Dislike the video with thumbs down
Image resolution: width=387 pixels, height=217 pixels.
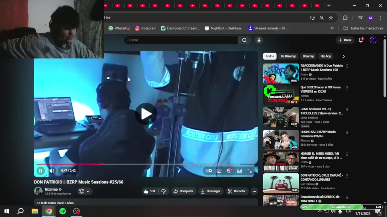(x=164, y=191)
